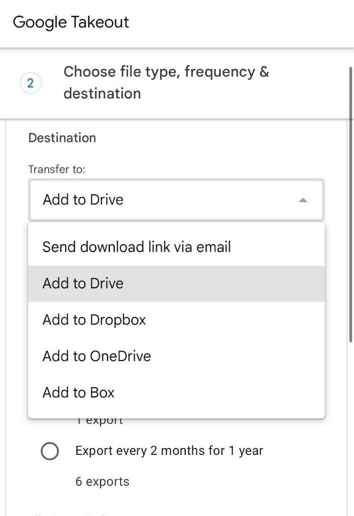The height and width of the screenshot is (516, 354).
Task: Click the Transfer to: label
Action: pyautogui.click(x=57, y=169)
